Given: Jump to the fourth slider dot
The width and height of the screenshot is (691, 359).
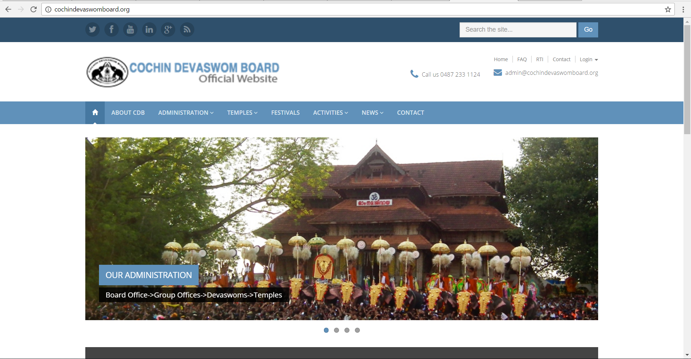Looking at the screenshot, I should [x=357, y=330].
